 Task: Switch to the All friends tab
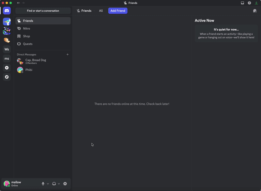pos(101,11)
